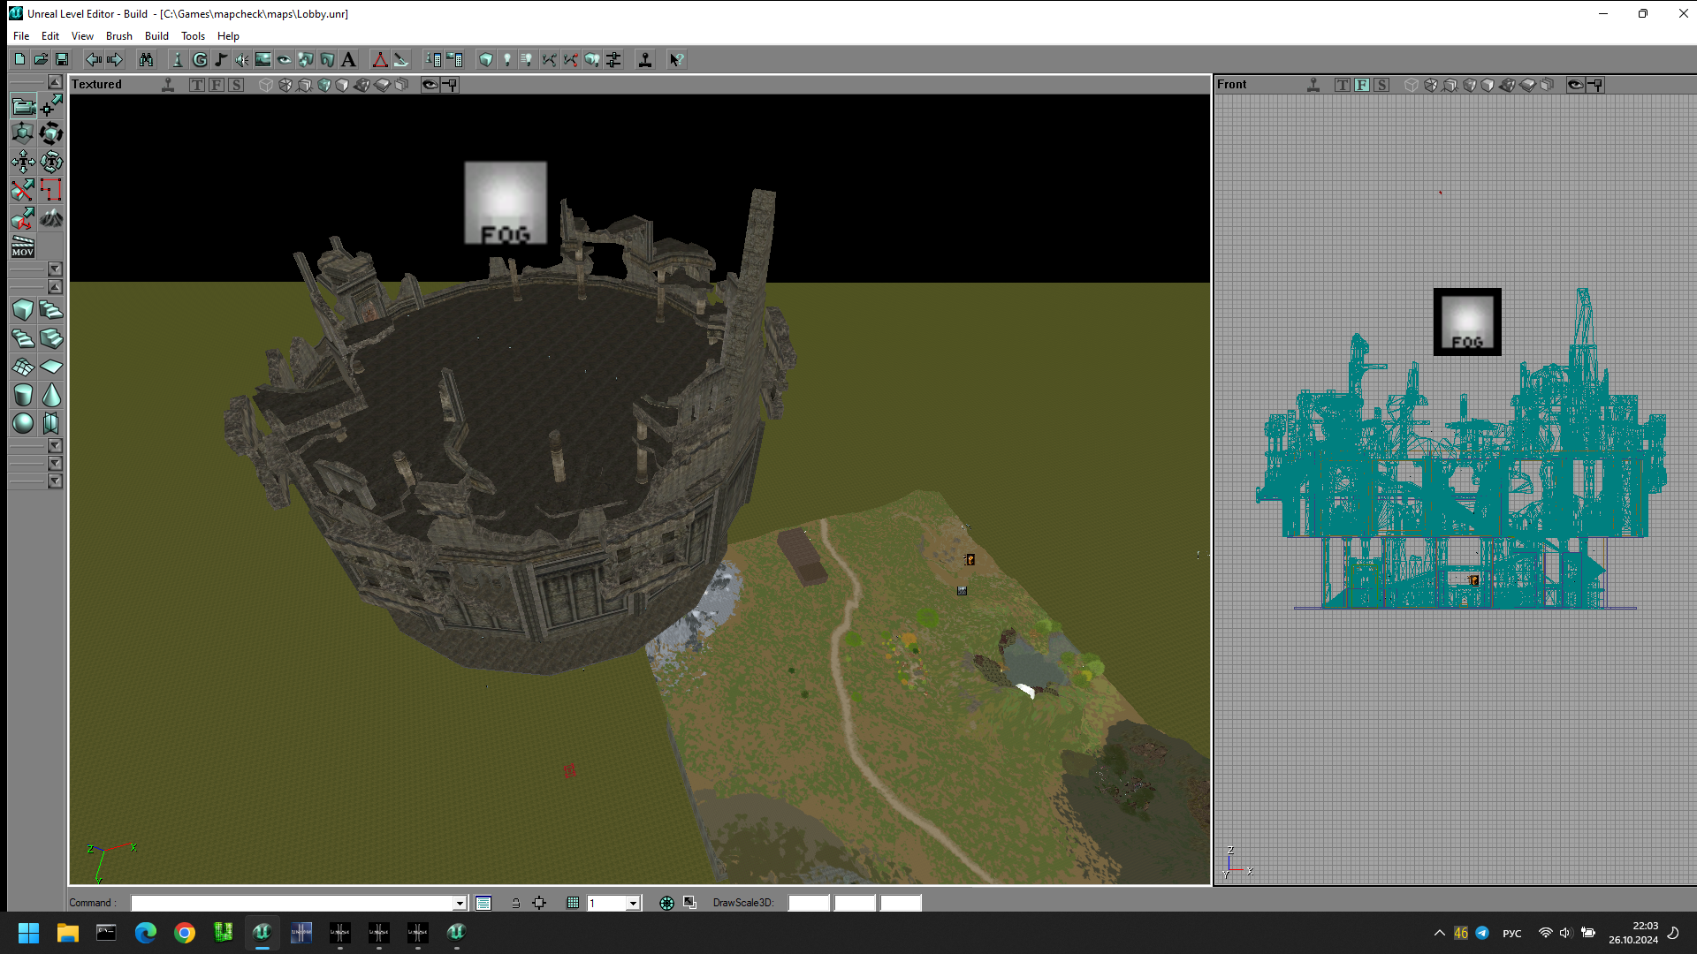Expand the second collapsed group below brush builders
The height and width of the screenshot is (954, 1697).
pos(55,464)
